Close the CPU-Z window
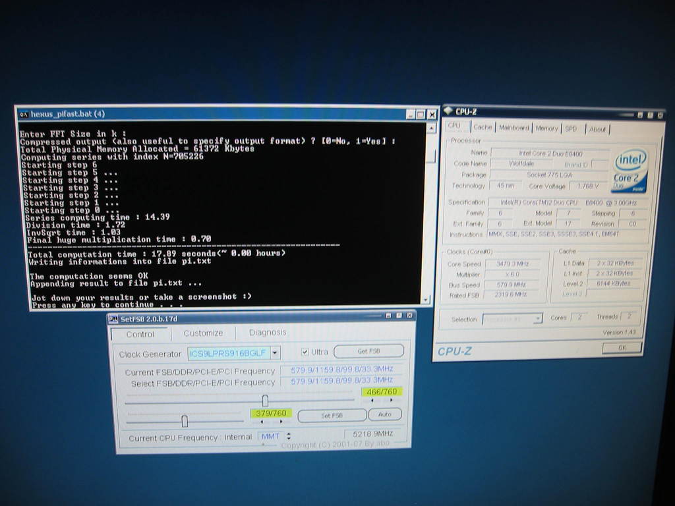Image resolution: width=675 pixels, height=506 pixels. click(660, 115)
